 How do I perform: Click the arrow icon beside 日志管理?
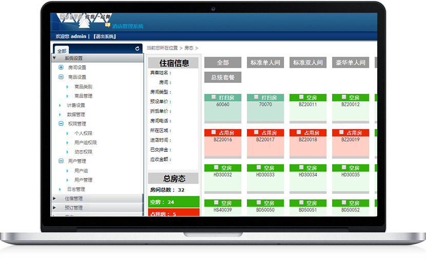click(61, 189)
